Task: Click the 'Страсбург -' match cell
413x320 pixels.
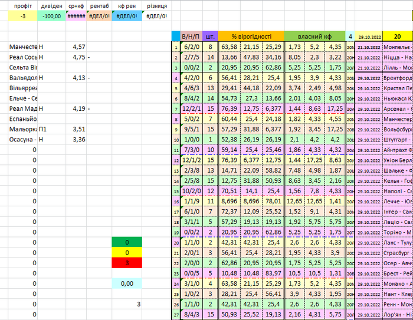Action: (397, 252)
